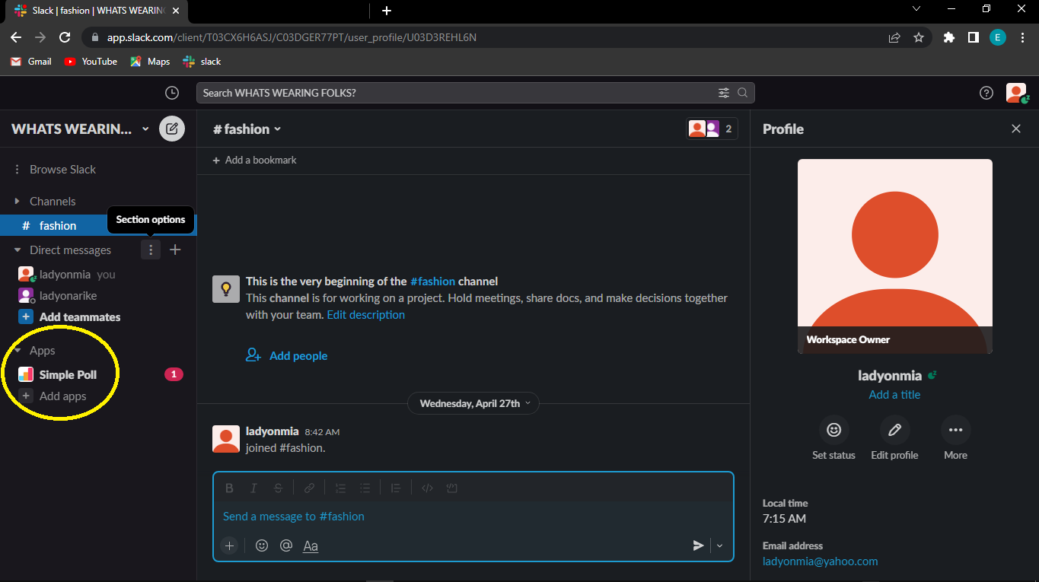View channel members via the avatars button
Viewport: 1039px width, 582px height.
[x=712, y=129]
